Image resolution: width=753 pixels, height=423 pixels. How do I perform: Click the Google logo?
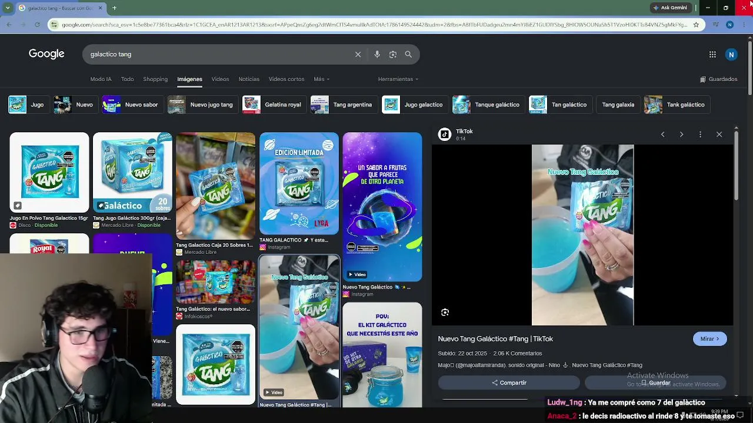pyautogui.click(x=46, y=54)
